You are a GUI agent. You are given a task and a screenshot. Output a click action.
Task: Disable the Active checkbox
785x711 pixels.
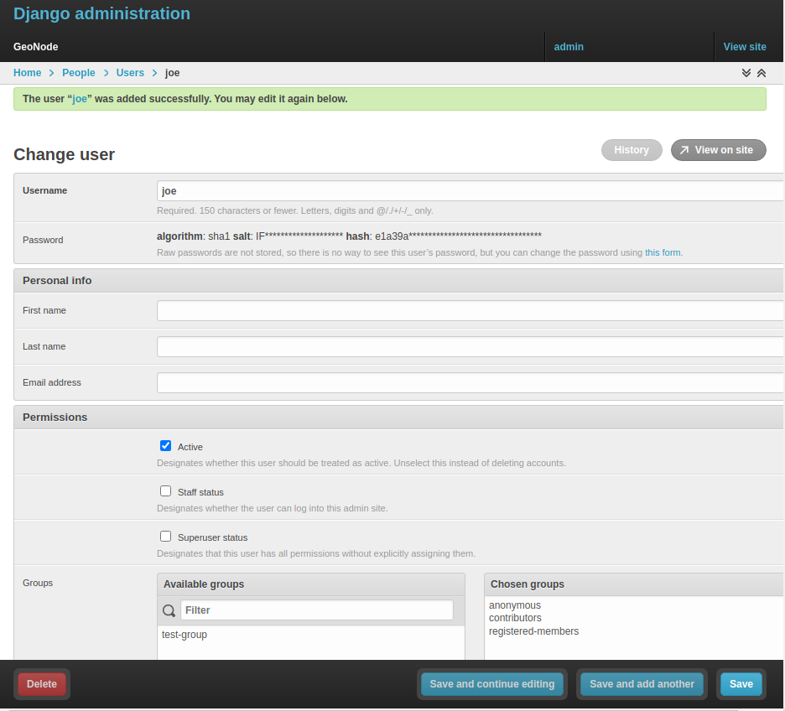165,445
